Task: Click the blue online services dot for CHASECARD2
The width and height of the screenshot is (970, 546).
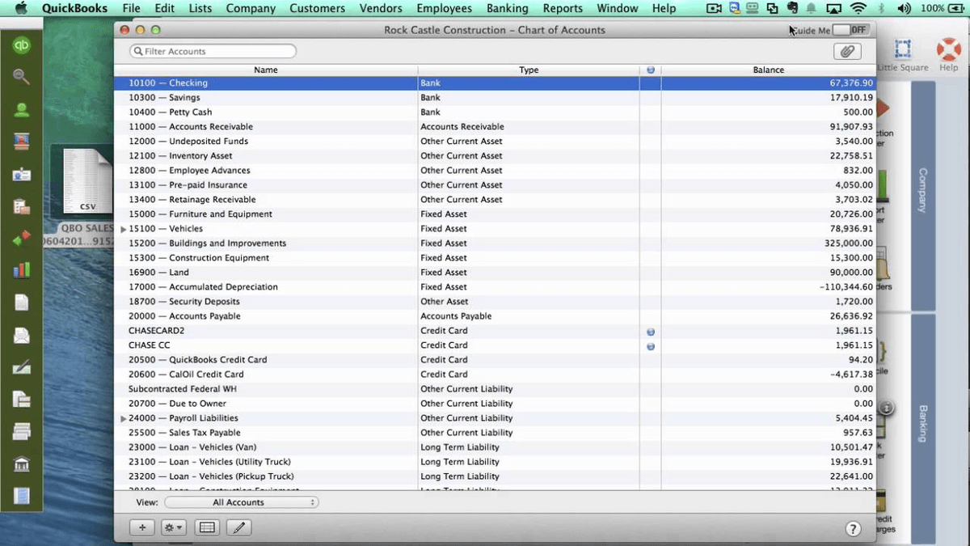Action: pyautogui.click(x=651, y=331)
